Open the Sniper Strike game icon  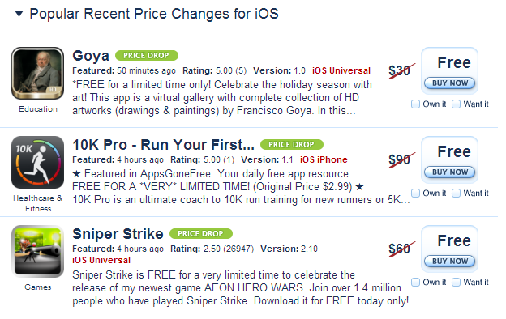(x=38, y=251)
